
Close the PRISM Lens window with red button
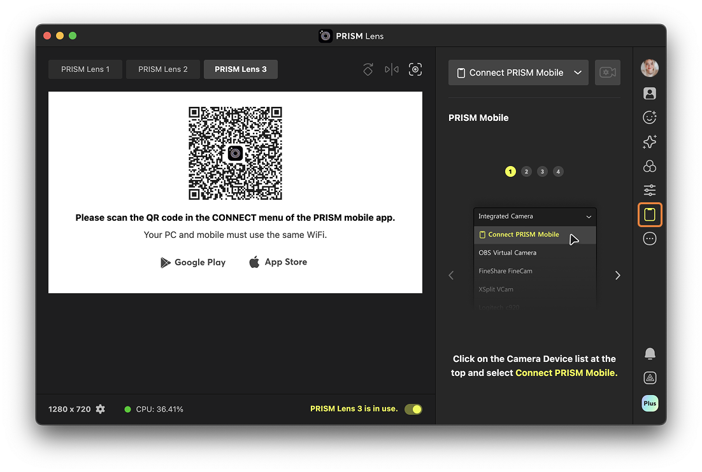[x=47, y=36]
